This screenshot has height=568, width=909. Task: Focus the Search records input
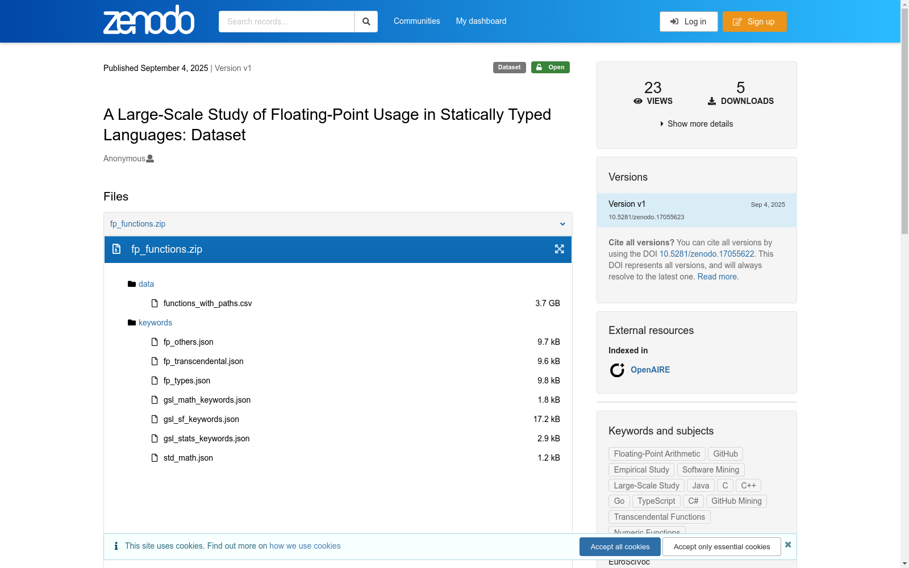(x=286, y=22)
